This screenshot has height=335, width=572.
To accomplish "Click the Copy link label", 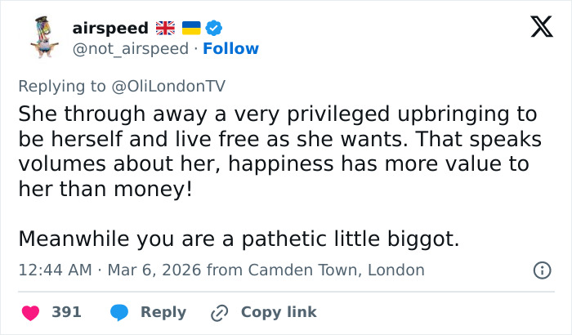I will pos(279,312).
